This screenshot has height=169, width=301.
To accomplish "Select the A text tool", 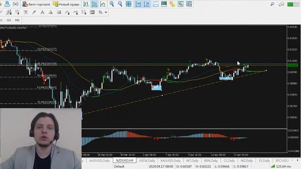I will [x=42, y=12].
